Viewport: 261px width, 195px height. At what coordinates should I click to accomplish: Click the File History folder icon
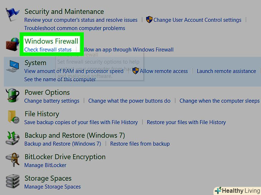tap(13, 117)
